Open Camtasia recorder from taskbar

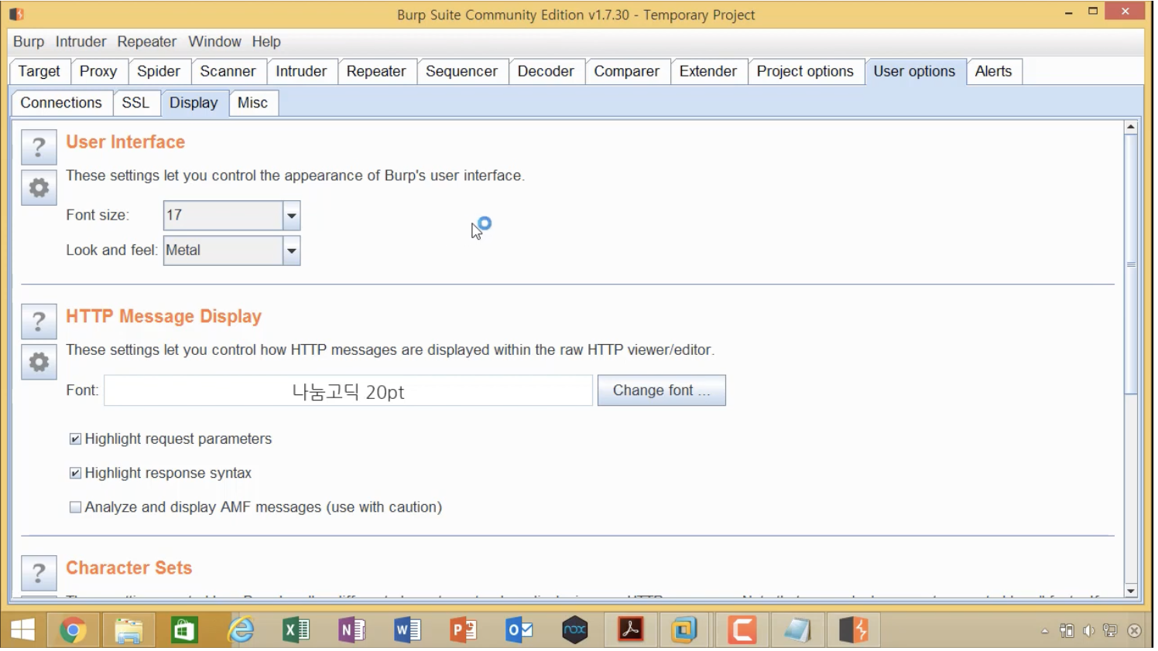[742, 631]
